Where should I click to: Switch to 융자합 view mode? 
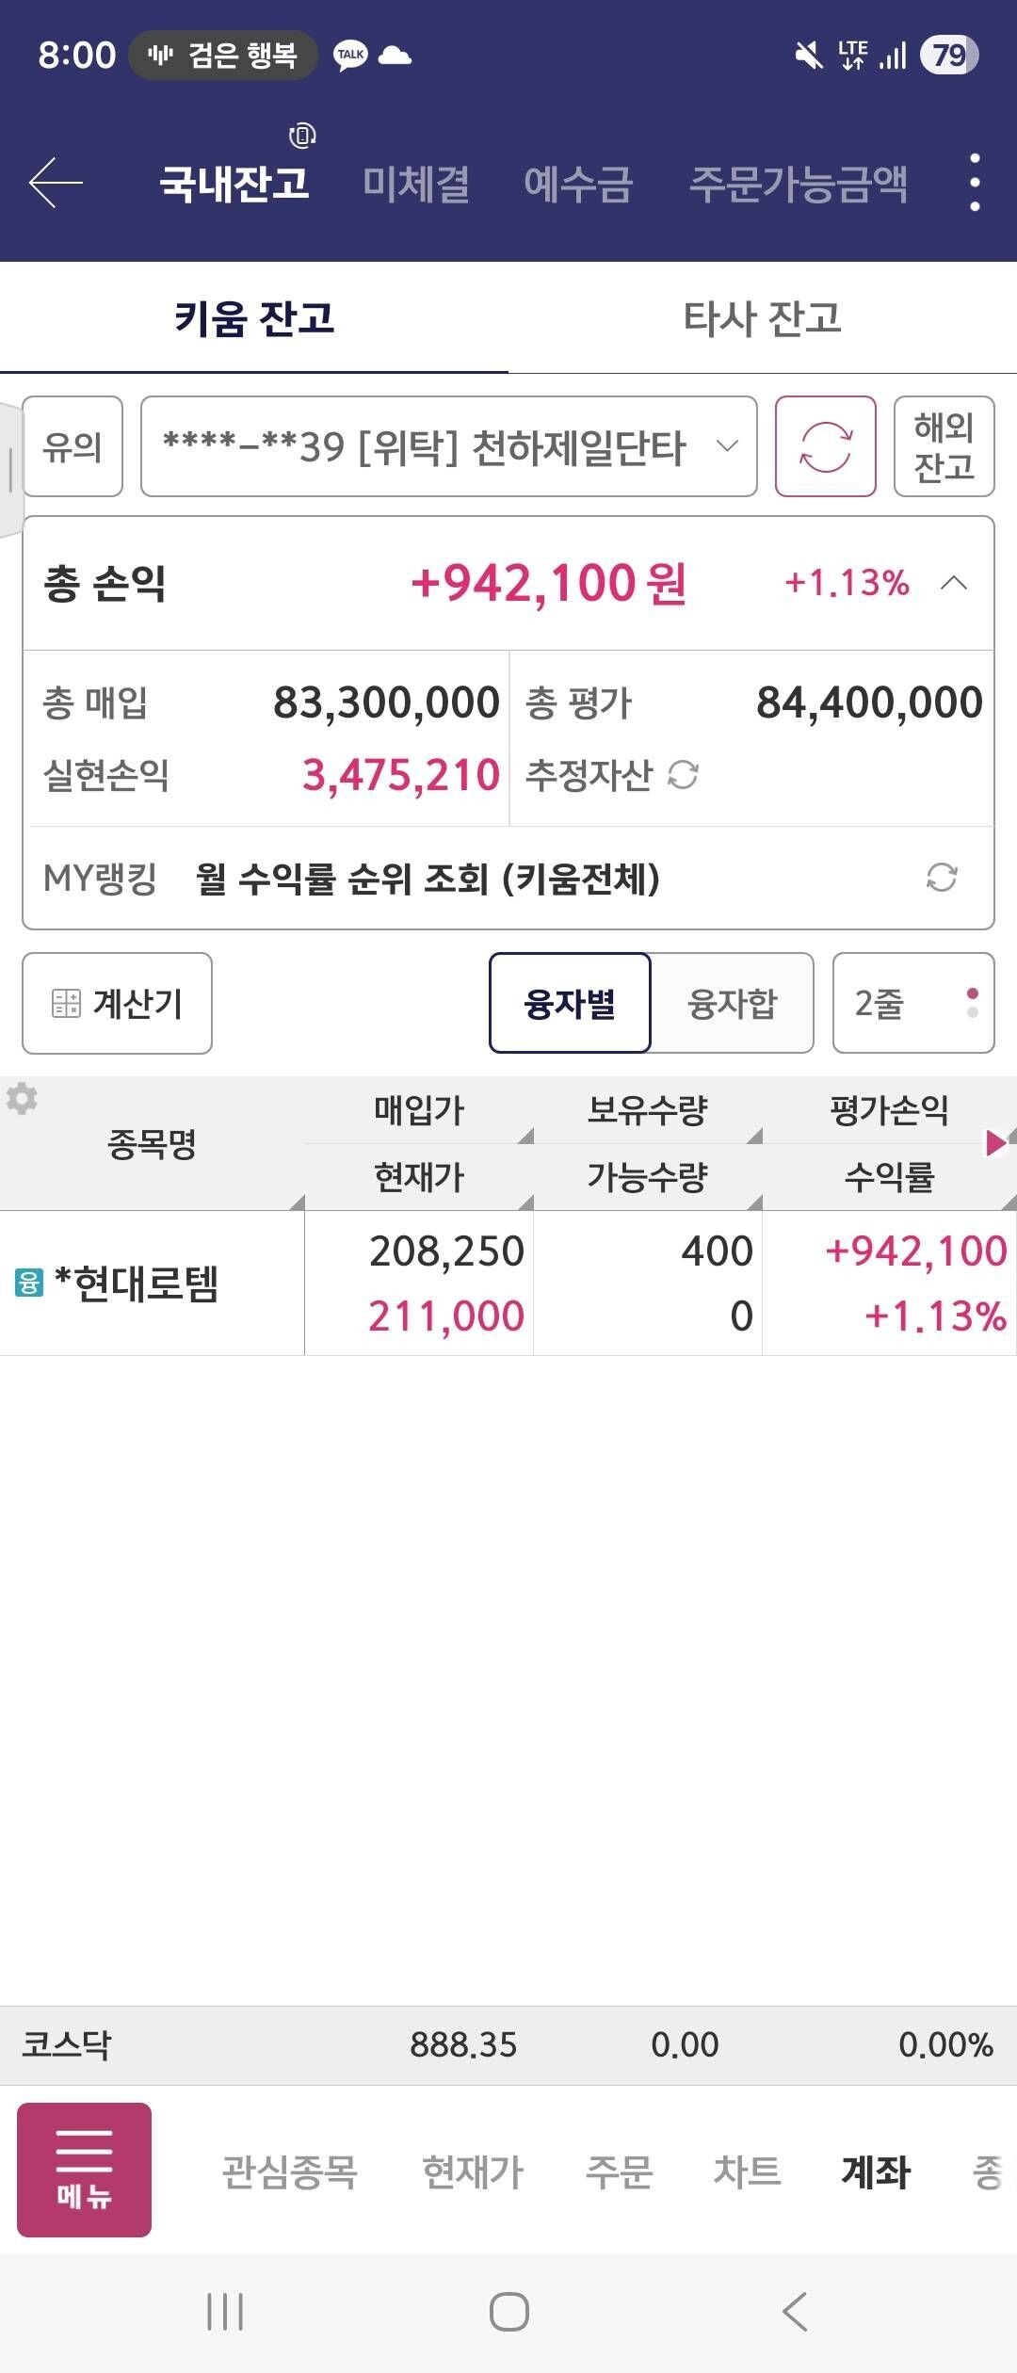click(x=732, y=1004)
